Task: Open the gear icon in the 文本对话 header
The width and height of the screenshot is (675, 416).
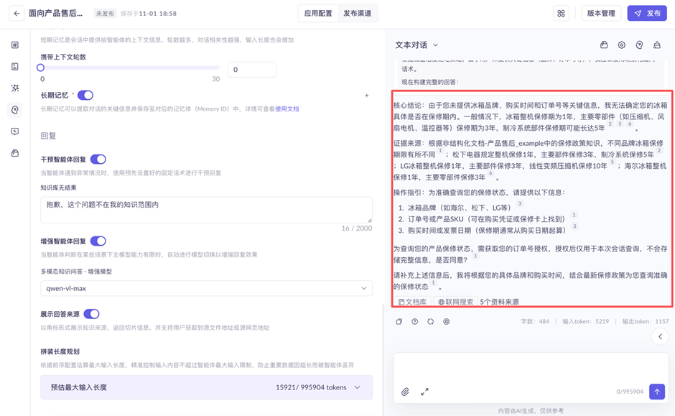Action: tap(622, 45)
